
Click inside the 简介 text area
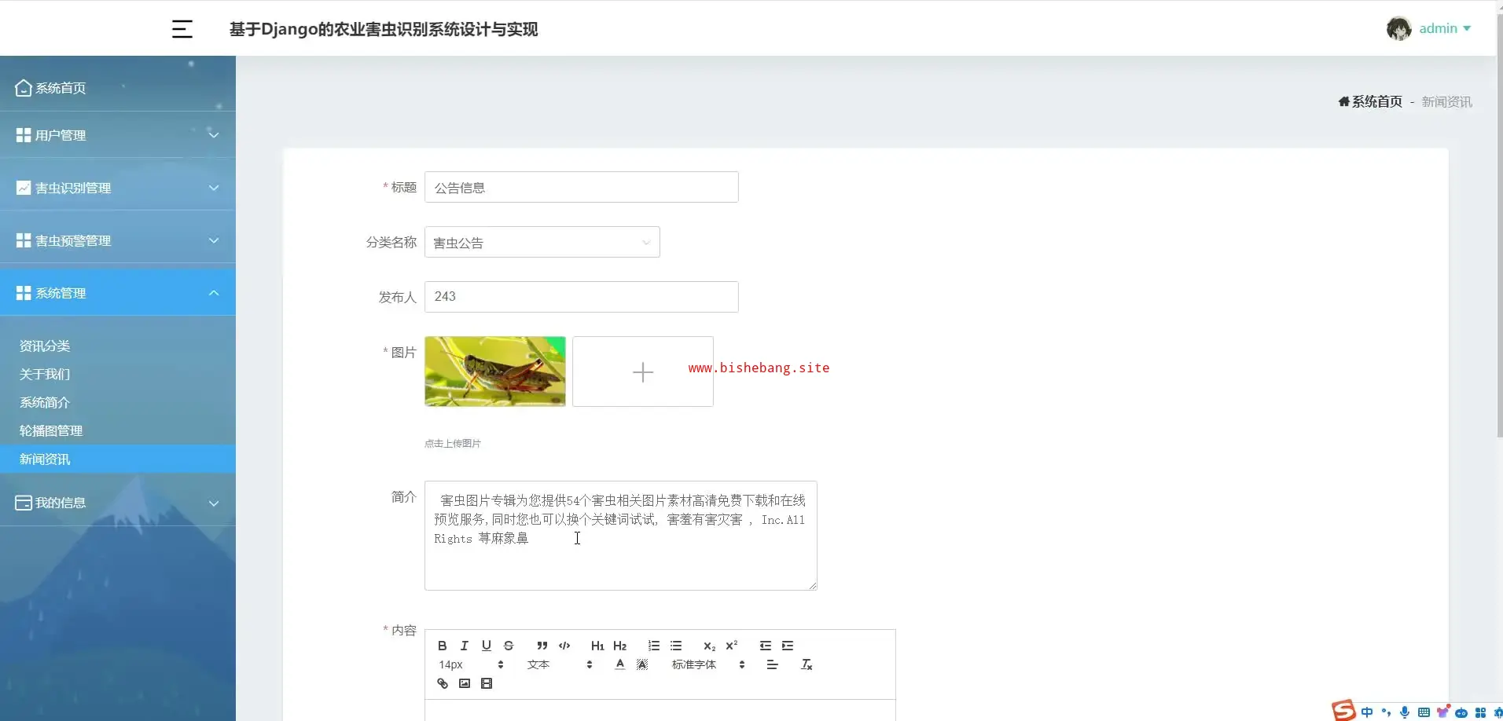(621, 536)
